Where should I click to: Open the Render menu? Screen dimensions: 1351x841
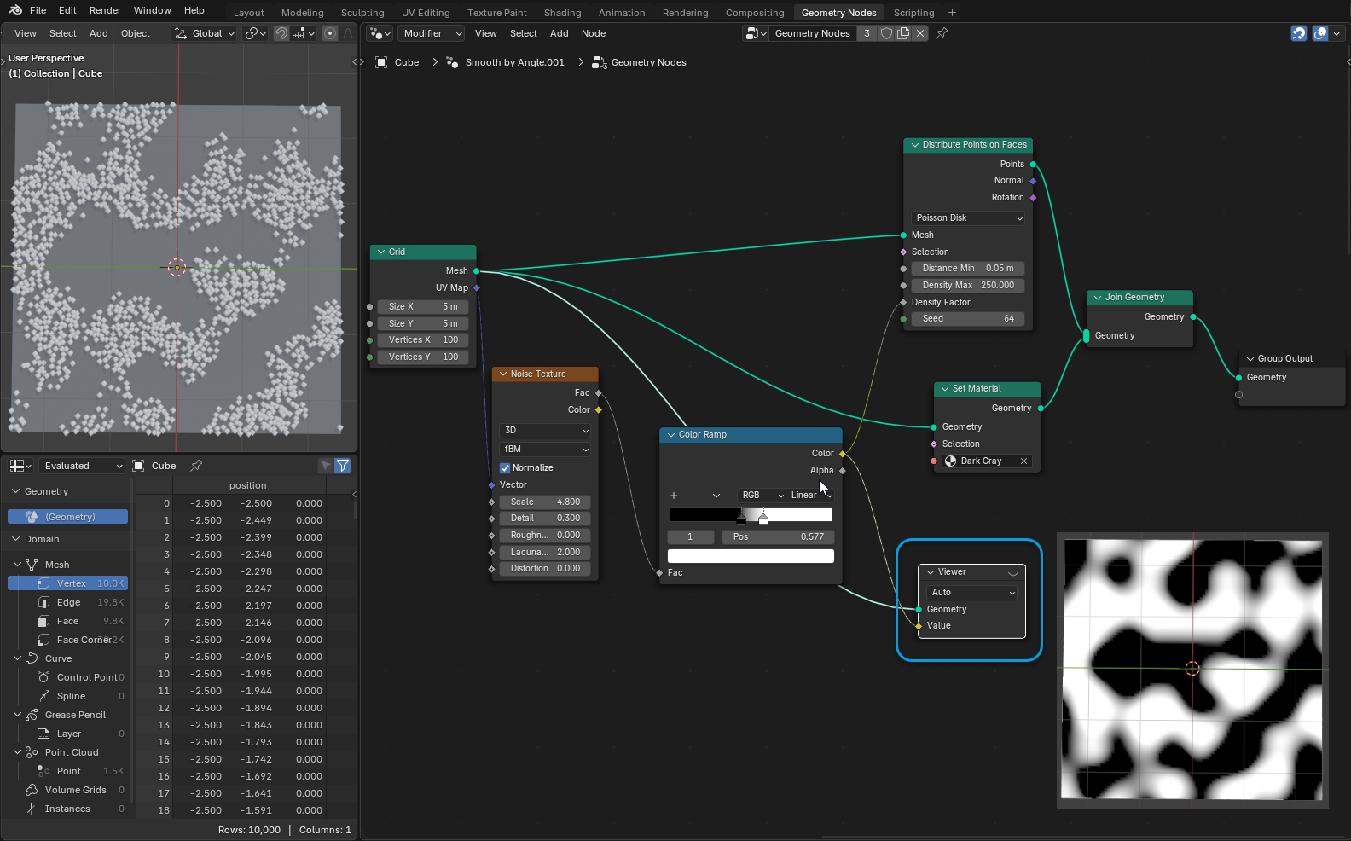[x=105, y=10]
